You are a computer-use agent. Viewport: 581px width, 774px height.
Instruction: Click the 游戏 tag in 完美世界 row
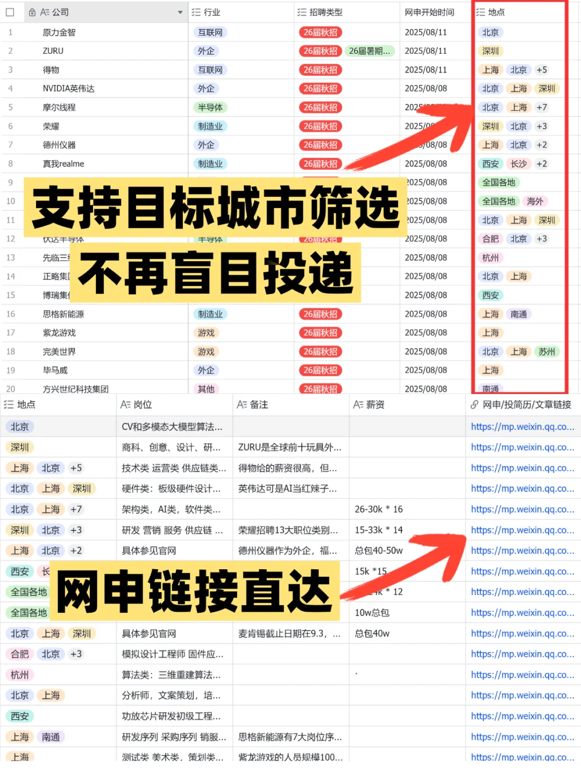pos(206,352)
